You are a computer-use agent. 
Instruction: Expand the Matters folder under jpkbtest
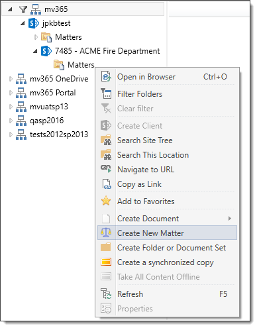click(36, 37)
